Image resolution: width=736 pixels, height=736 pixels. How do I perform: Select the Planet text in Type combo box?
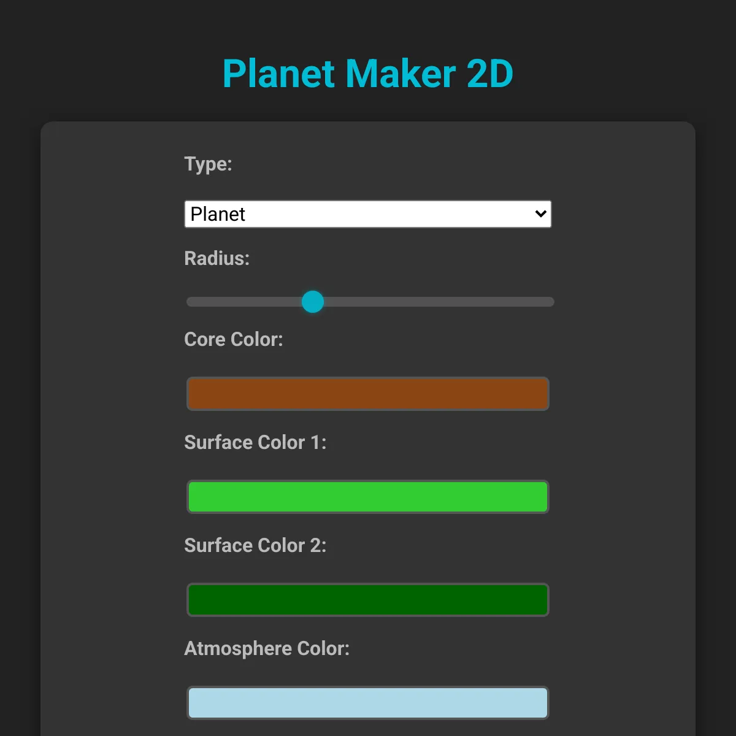click(218, 214)
